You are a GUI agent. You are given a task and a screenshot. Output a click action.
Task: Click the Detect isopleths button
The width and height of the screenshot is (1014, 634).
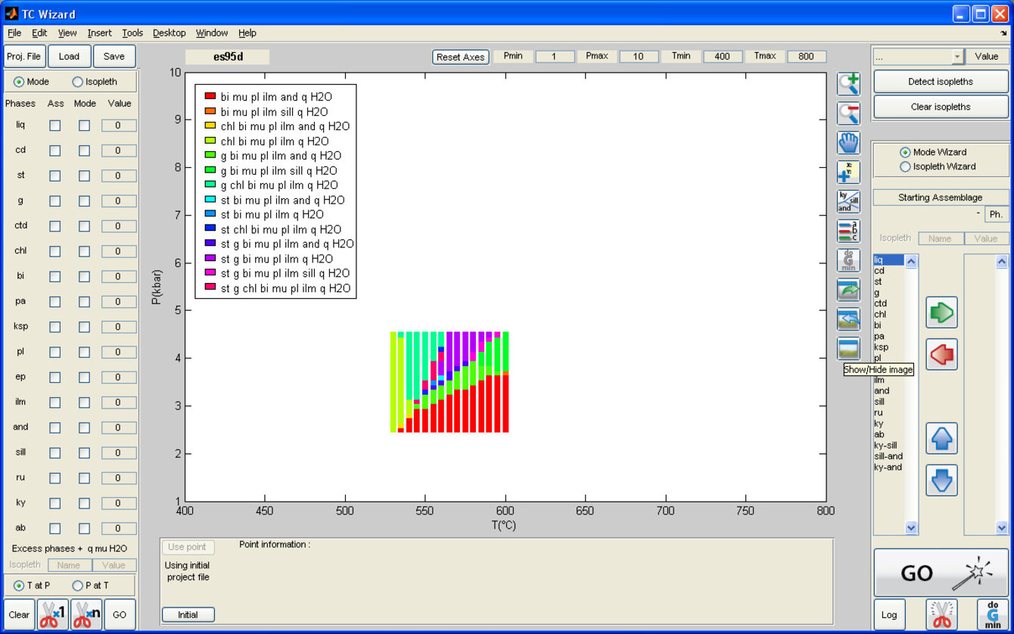click(x=941, y=82)
